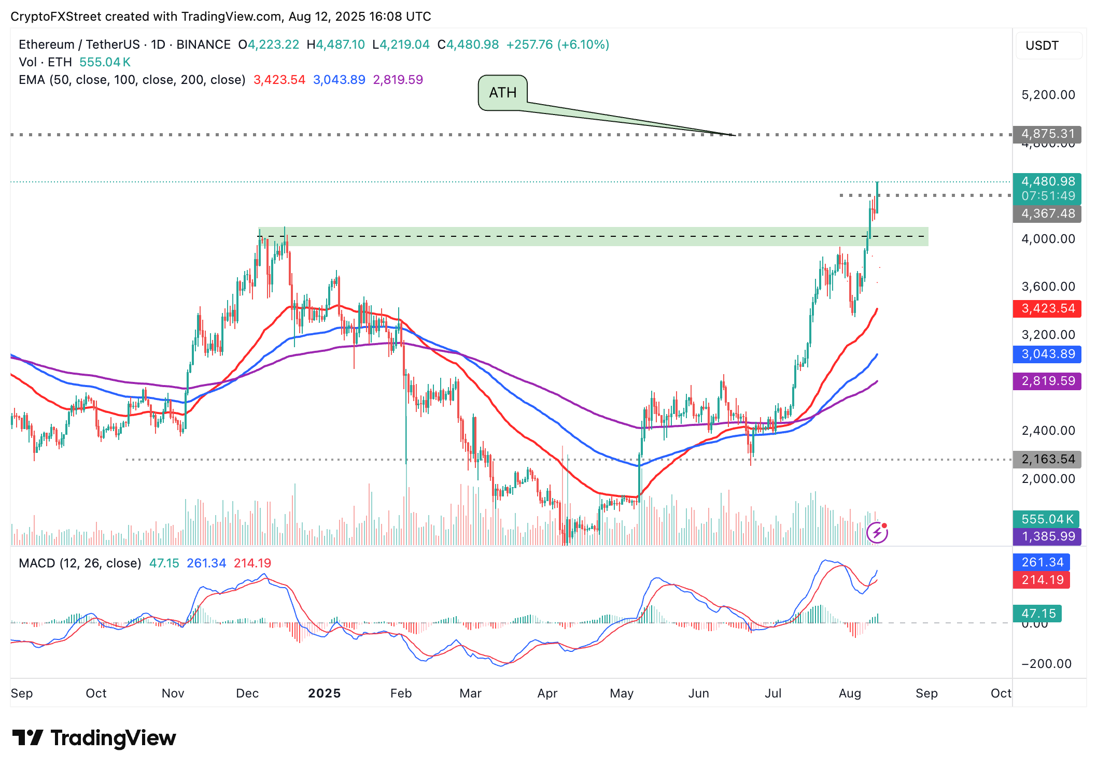Click the blue 3,043.89 EMA price tag
1097x769 pixels.
click(1047, 354)
